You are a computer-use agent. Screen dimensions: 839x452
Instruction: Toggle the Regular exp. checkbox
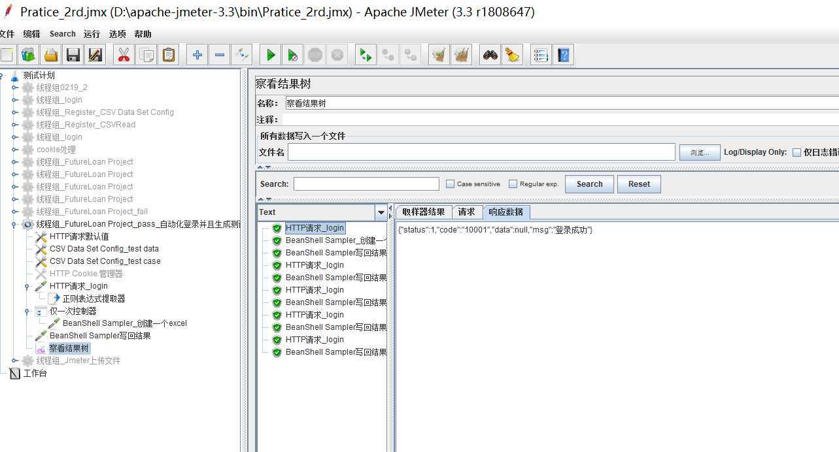pyautogui.click(x=513, y=184)
